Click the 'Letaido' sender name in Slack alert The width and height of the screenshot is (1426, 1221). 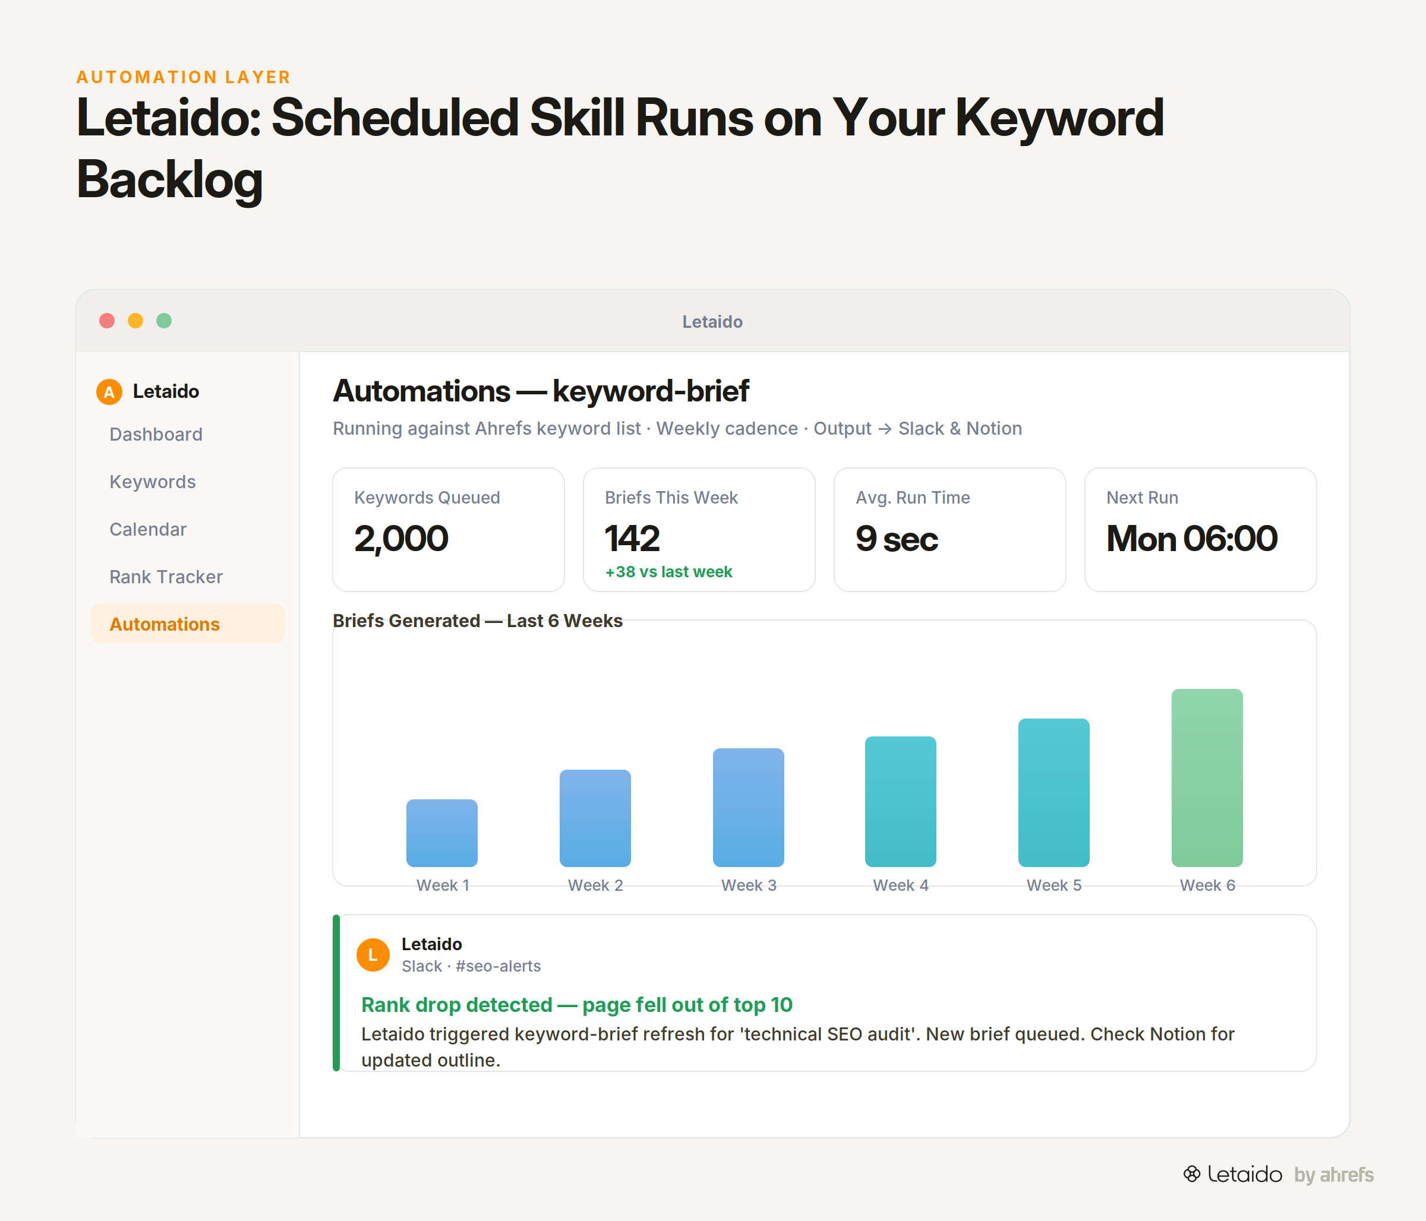431,944
